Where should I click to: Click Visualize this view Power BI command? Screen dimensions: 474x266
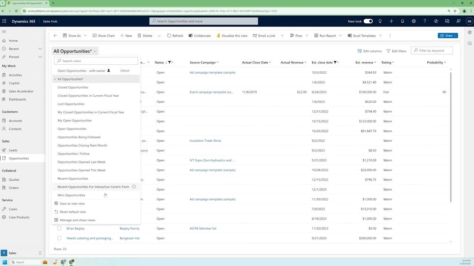[x=232, y=35]
